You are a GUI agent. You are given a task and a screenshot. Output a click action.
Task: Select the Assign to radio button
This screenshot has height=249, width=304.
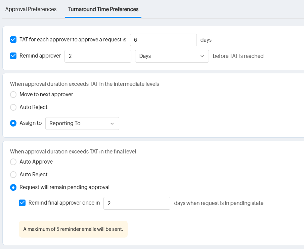pos(13,123)
